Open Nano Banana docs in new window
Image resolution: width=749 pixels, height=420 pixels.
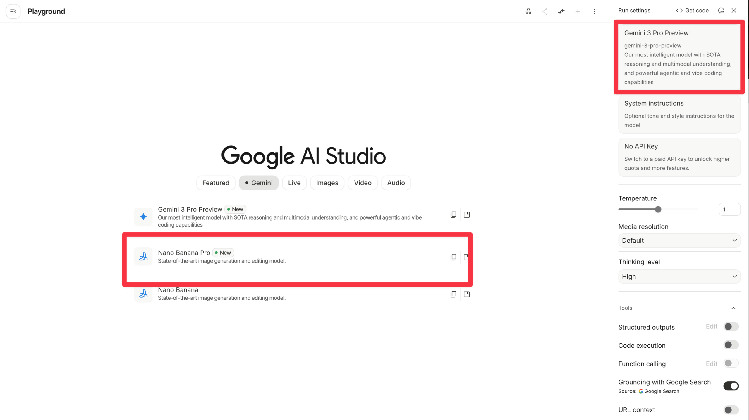click(467, 294)
